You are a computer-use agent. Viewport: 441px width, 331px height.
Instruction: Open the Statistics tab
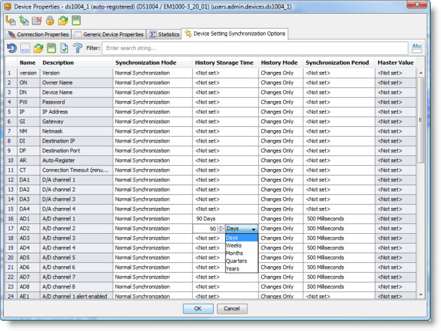click(x=164, y=34)
